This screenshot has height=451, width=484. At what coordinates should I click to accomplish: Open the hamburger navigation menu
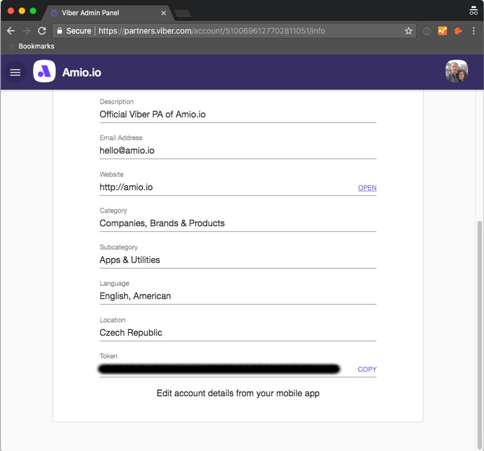(x=15, y=73)
